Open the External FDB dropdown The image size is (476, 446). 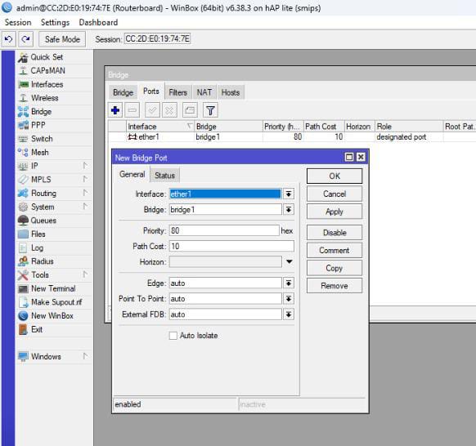289,314
